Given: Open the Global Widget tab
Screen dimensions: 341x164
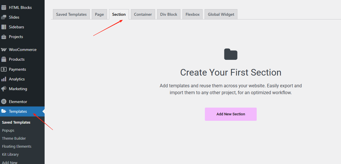Looking at the screenshot, I should 221,14.
